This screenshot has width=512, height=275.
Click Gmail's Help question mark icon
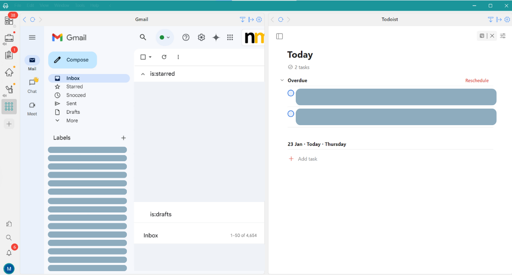(x=186, y=37)
